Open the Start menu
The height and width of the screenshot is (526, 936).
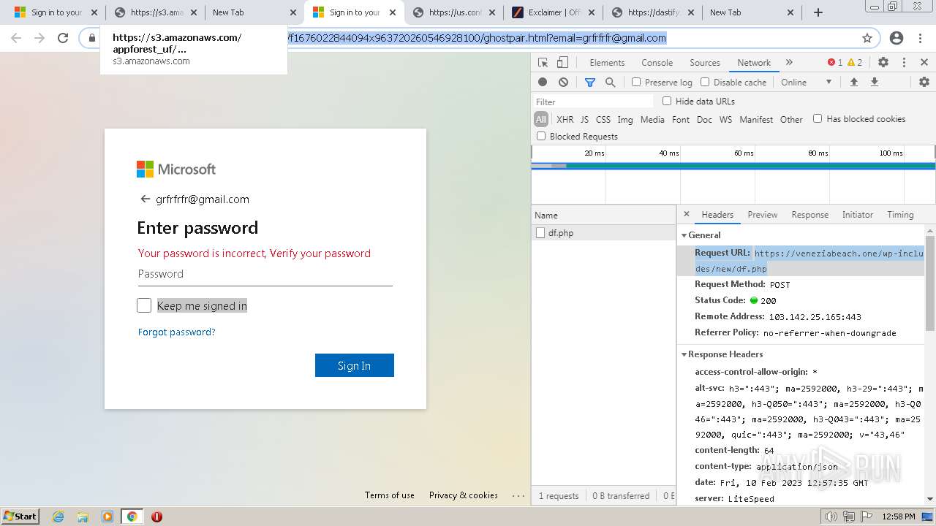pos(20,517)
